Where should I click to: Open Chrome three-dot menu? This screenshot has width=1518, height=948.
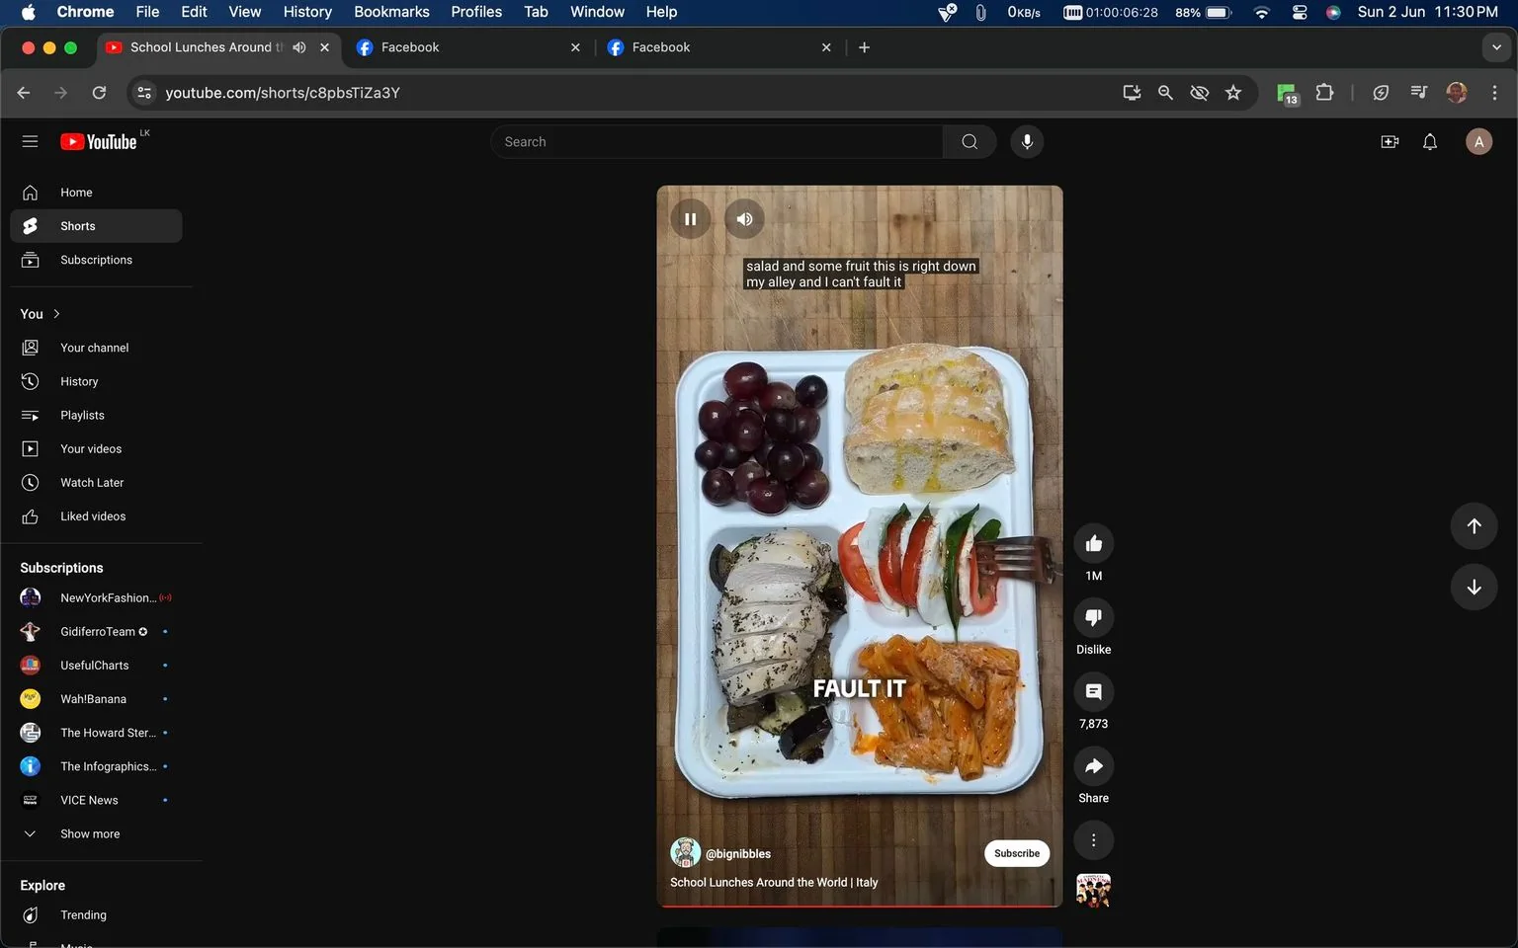1494,92
